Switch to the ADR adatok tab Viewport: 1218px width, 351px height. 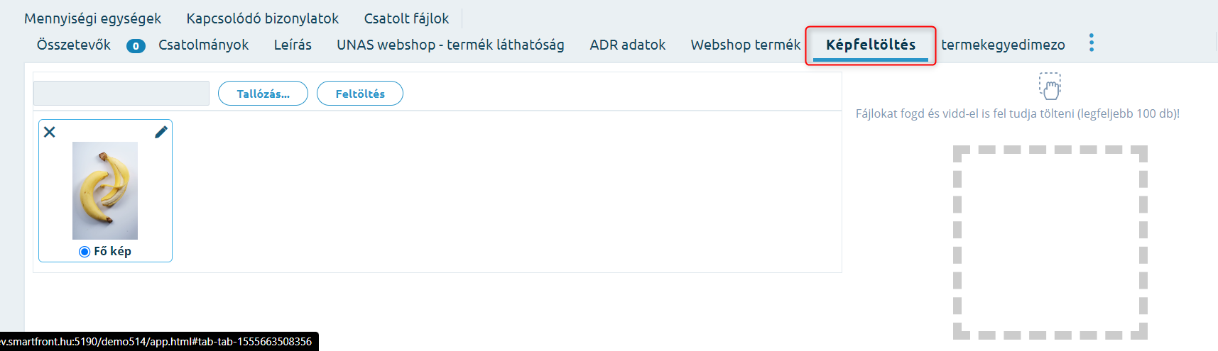(628, 45)
